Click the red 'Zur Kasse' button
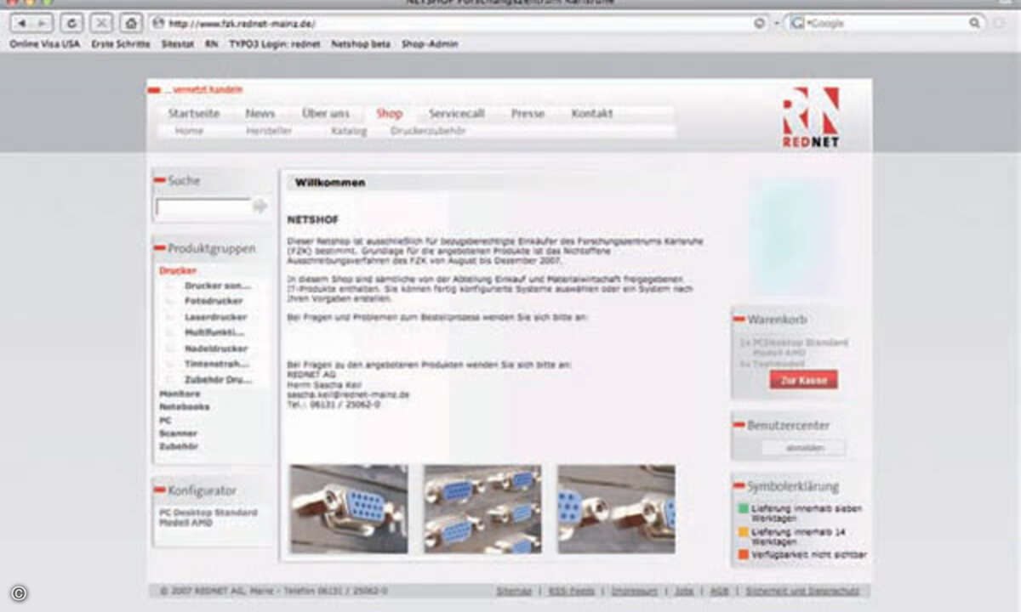The height and width of the screenshot is (612, 1021). pos(803,381)
